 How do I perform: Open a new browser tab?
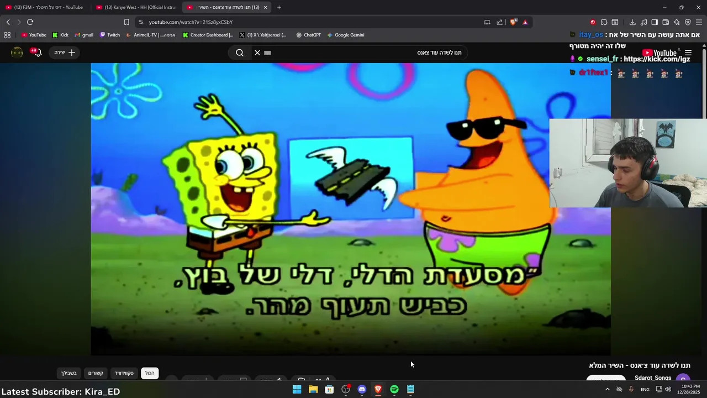tap(279, 7)
